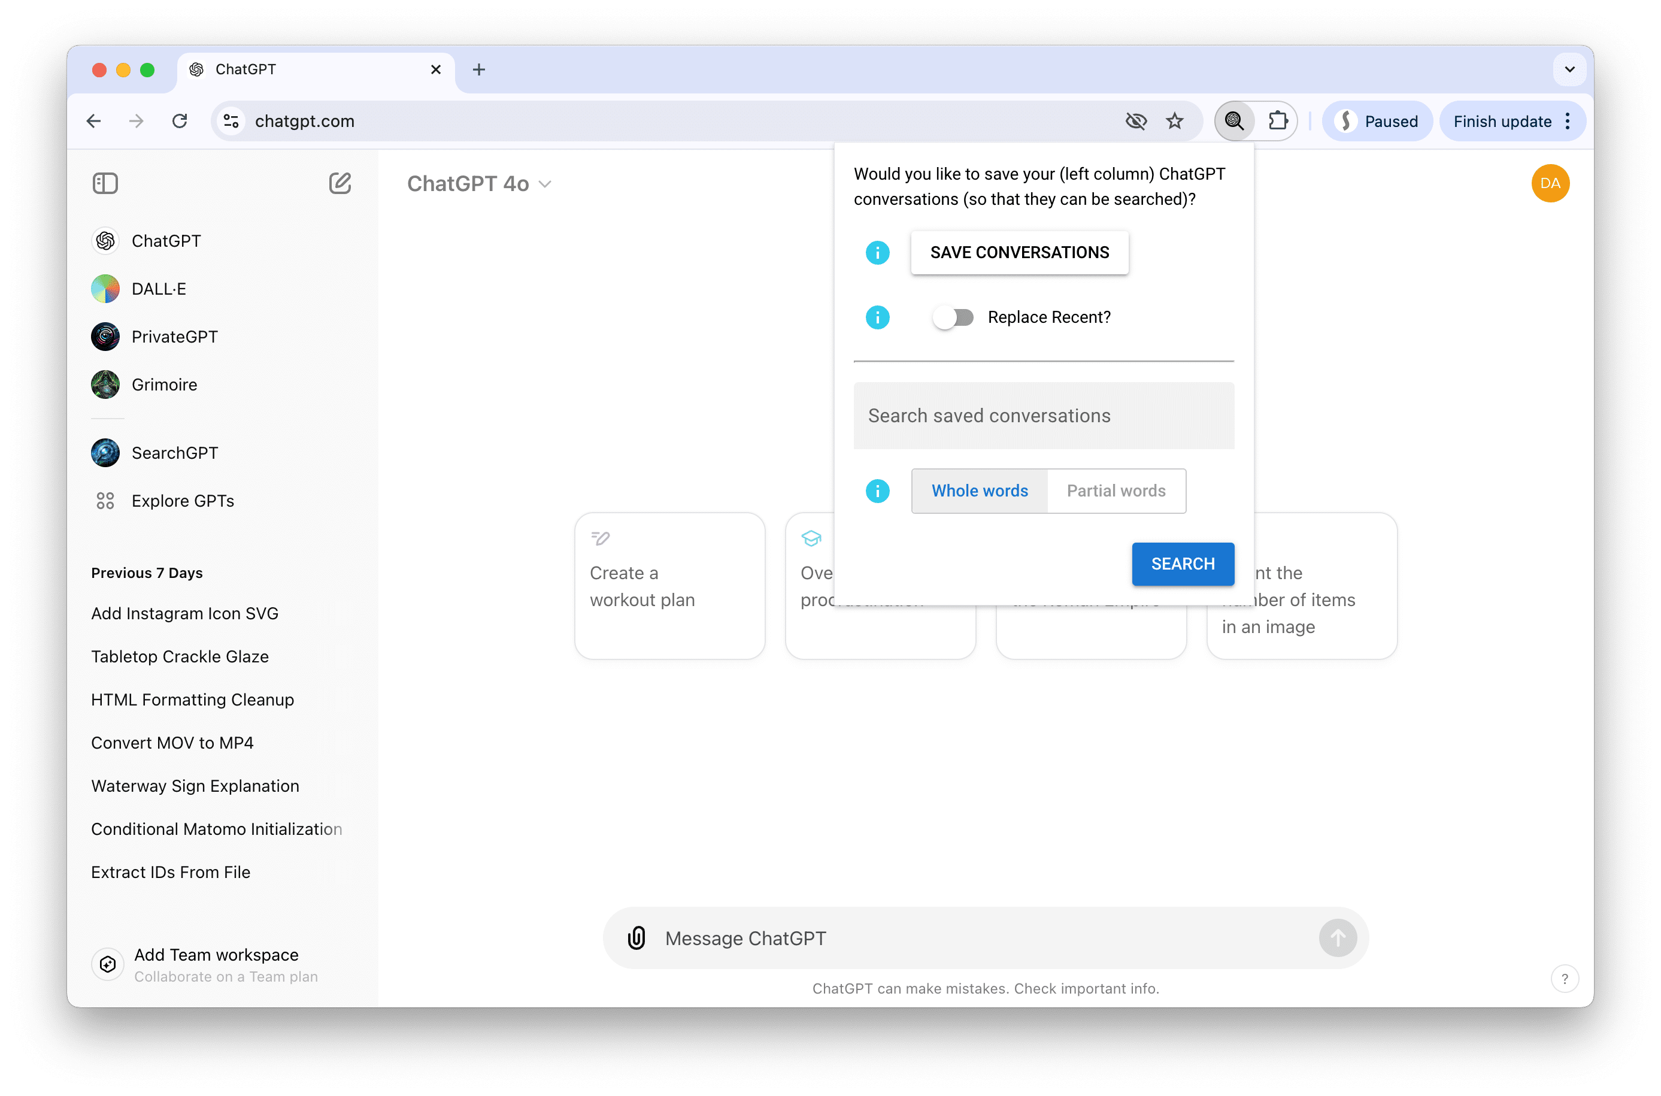
Task: Open the Paused profile chip
Action: [x=1376, y=122]
